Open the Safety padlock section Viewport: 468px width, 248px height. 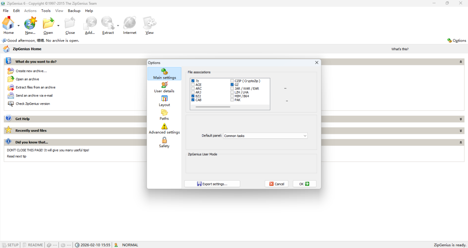pyautogui.click(x=164, y=140)
